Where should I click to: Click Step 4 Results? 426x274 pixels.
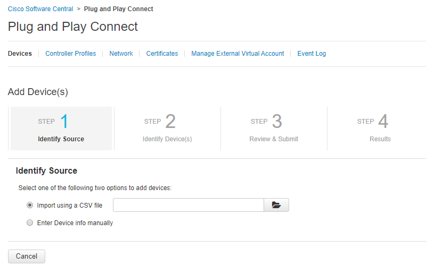(380, 129)
